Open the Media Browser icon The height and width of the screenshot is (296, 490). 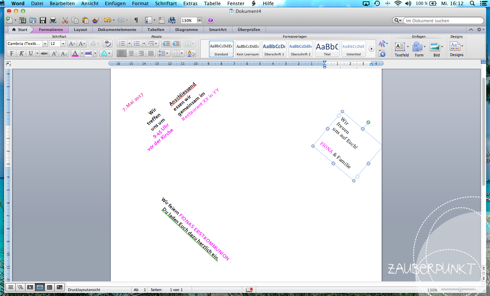pos(172,20)
